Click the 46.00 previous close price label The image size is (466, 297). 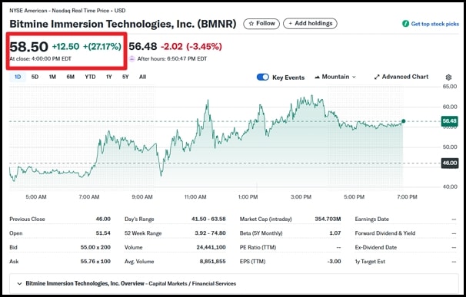pos(449,163)
